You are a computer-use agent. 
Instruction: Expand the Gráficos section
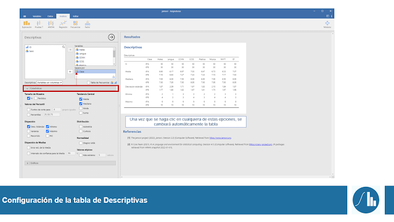70,163
